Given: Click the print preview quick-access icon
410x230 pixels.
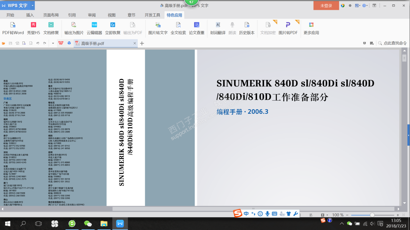Looking at the screenshot, I should [x=31, y=43].
